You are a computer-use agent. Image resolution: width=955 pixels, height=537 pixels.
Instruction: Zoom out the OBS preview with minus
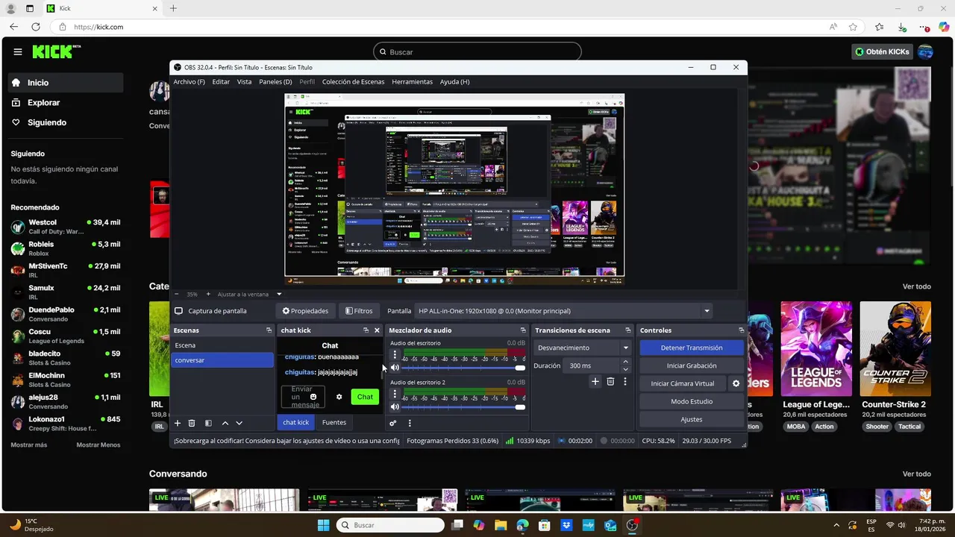[178, 294]
